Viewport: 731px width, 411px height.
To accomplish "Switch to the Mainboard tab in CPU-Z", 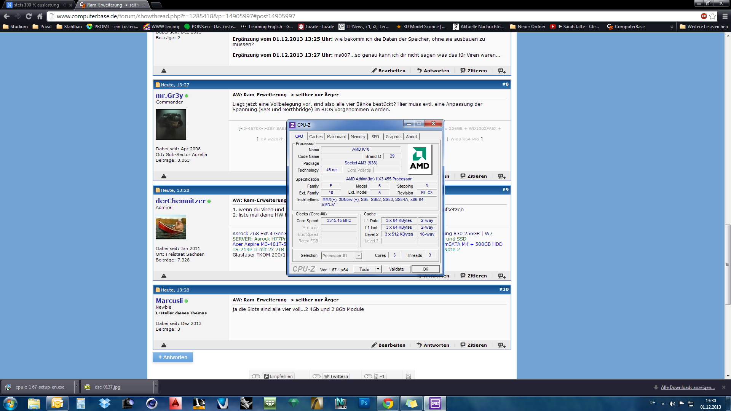I will point(337,137).
